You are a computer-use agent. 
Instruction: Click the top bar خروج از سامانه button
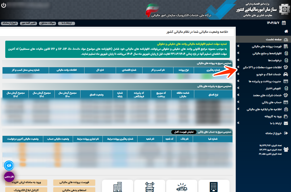click(x=9, y=23)
